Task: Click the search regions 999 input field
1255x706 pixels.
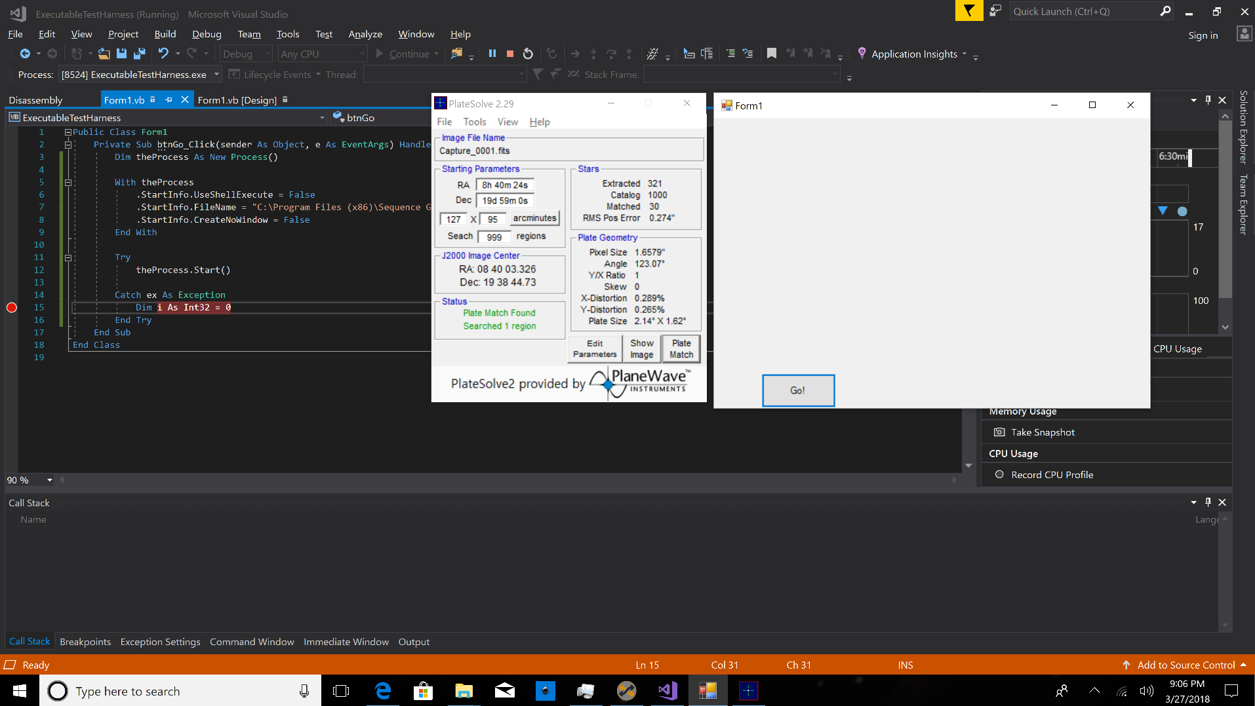Action: pos(494,237)
